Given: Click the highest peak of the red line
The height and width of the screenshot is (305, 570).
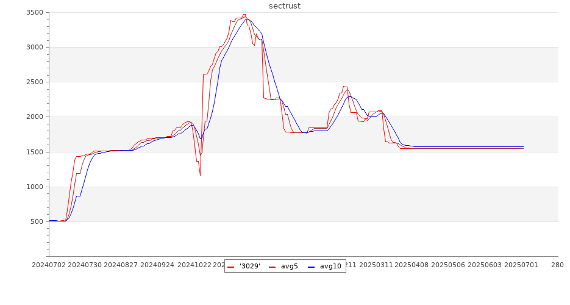Looking at the screenshot, I should (x=244, y=15).
